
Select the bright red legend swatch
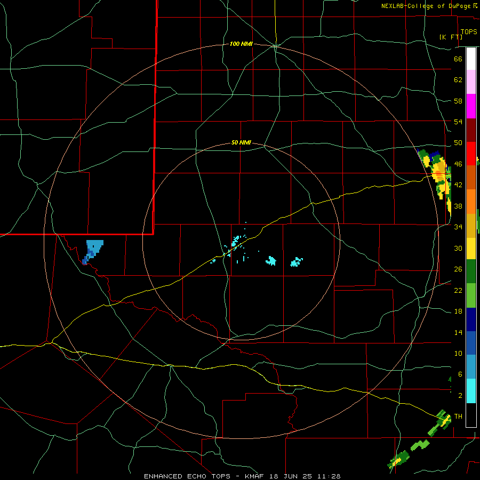point(471,154)
